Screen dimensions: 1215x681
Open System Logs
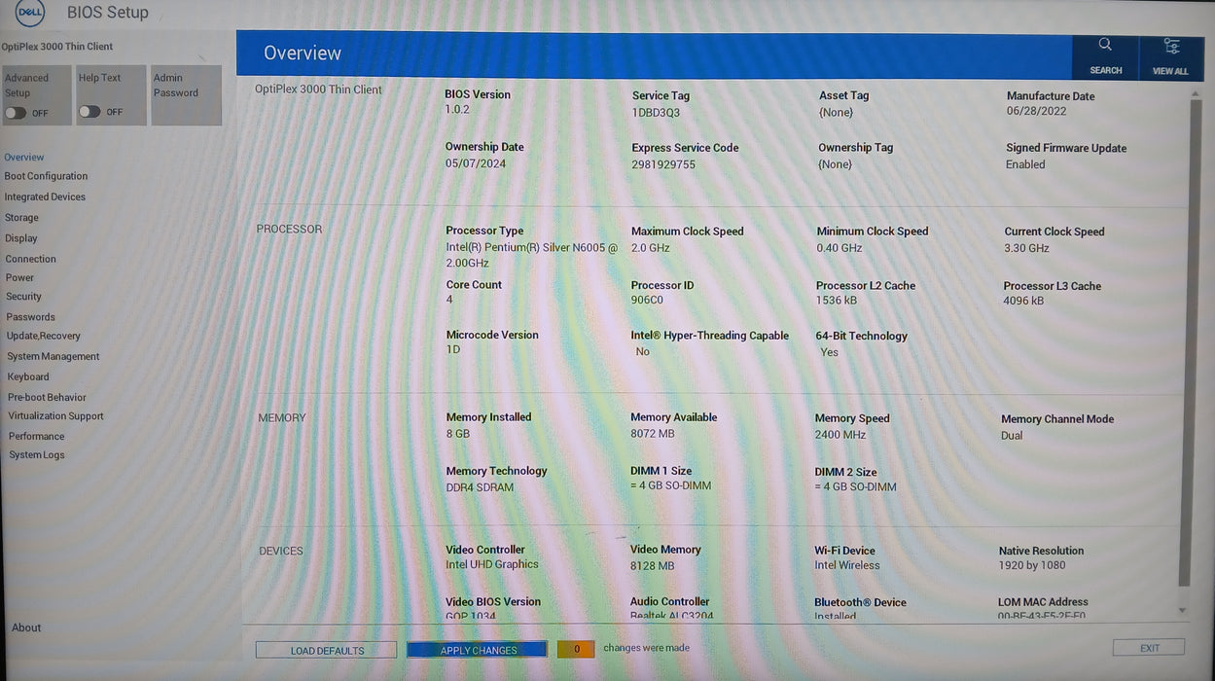point(37,454)
